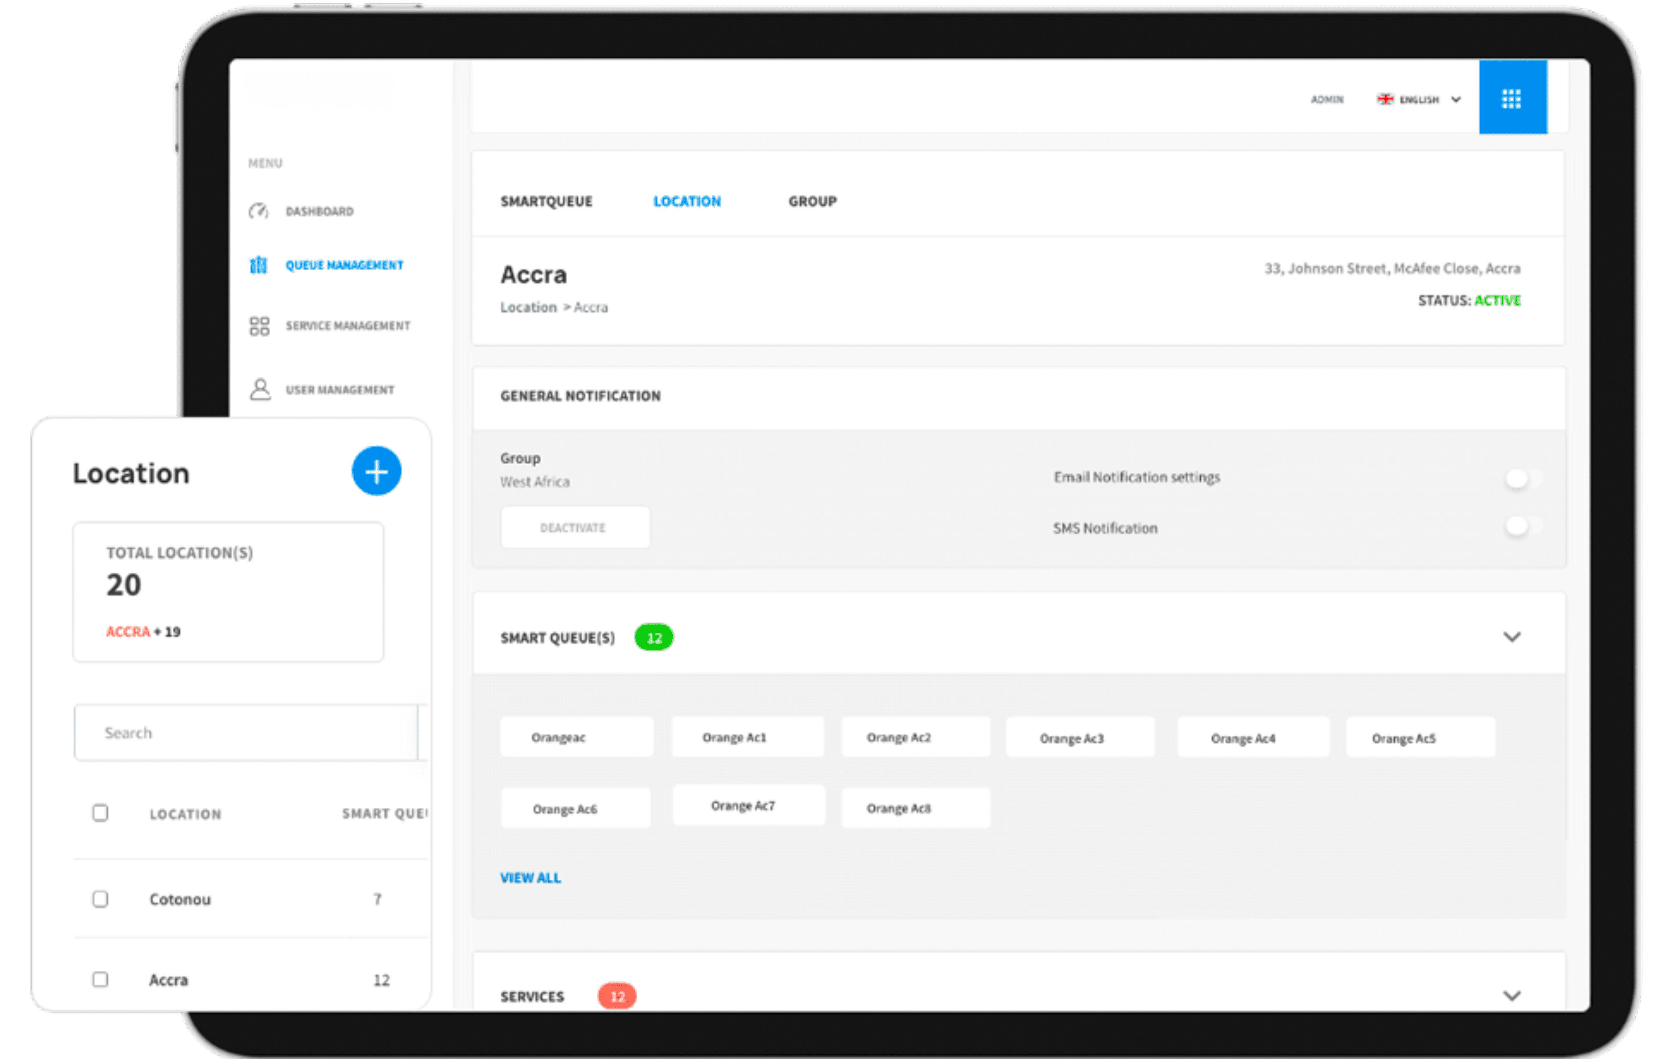
Task: Open the Orange Ac1 queue chip
Action: coord(747,737)
